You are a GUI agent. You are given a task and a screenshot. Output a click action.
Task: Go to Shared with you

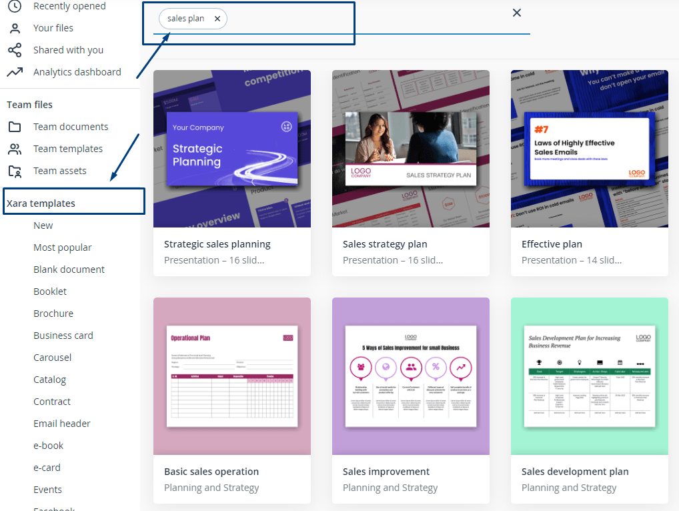tap(69, 50)
